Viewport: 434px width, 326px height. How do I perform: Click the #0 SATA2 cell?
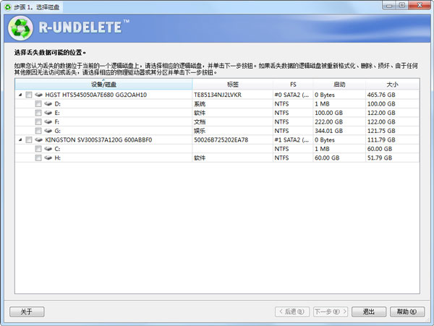tap(292, 95)
